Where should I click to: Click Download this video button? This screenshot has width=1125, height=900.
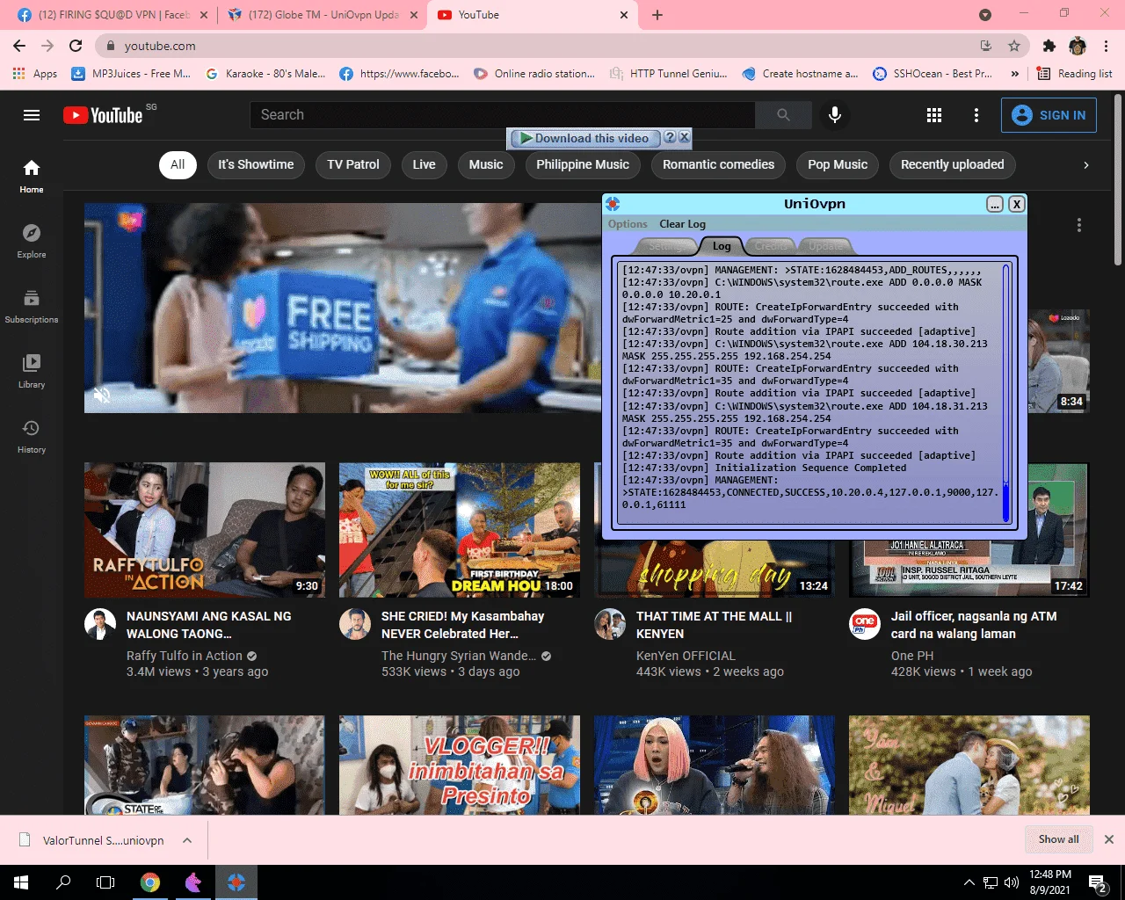[x=584, y=138]
